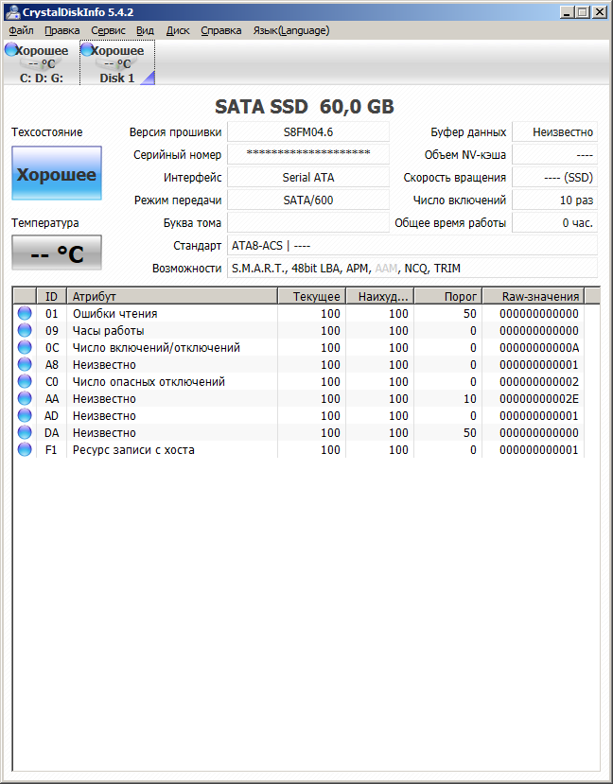Click the blue Хорошее health status button

click(56, 174)
